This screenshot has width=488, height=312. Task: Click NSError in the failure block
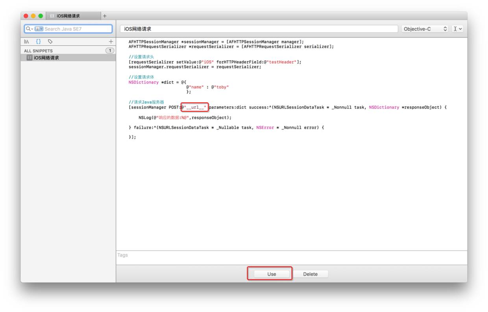(x=265, y=127)
